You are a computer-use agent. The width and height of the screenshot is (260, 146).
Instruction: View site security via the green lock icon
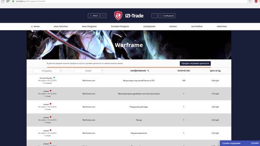(13, 1)
